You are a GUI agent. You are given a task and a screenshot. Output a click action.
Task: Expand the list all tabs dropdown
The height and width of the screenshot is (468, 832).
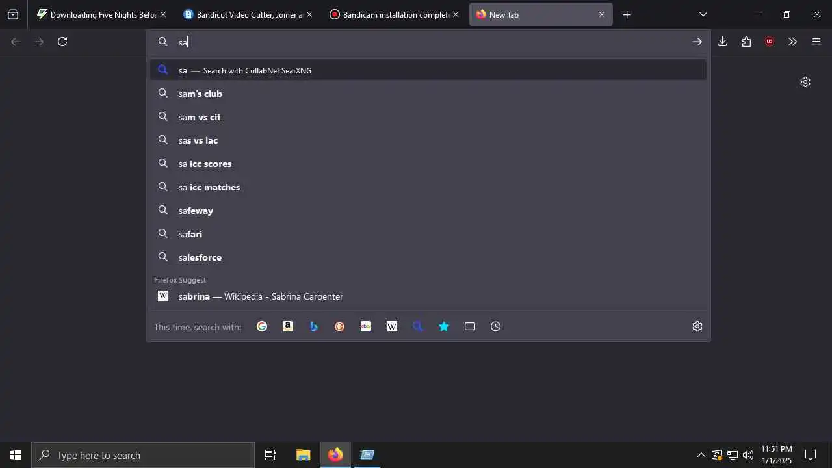click(x=703, y=14)
